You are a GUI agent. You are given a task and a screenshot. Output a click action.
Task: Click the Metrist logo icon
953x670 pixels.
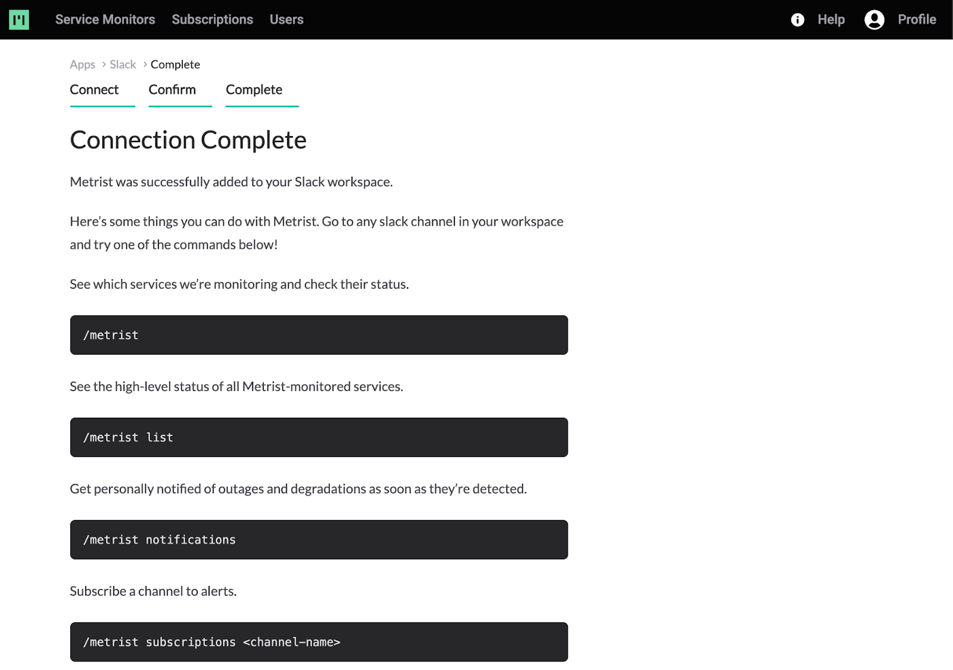19,20
